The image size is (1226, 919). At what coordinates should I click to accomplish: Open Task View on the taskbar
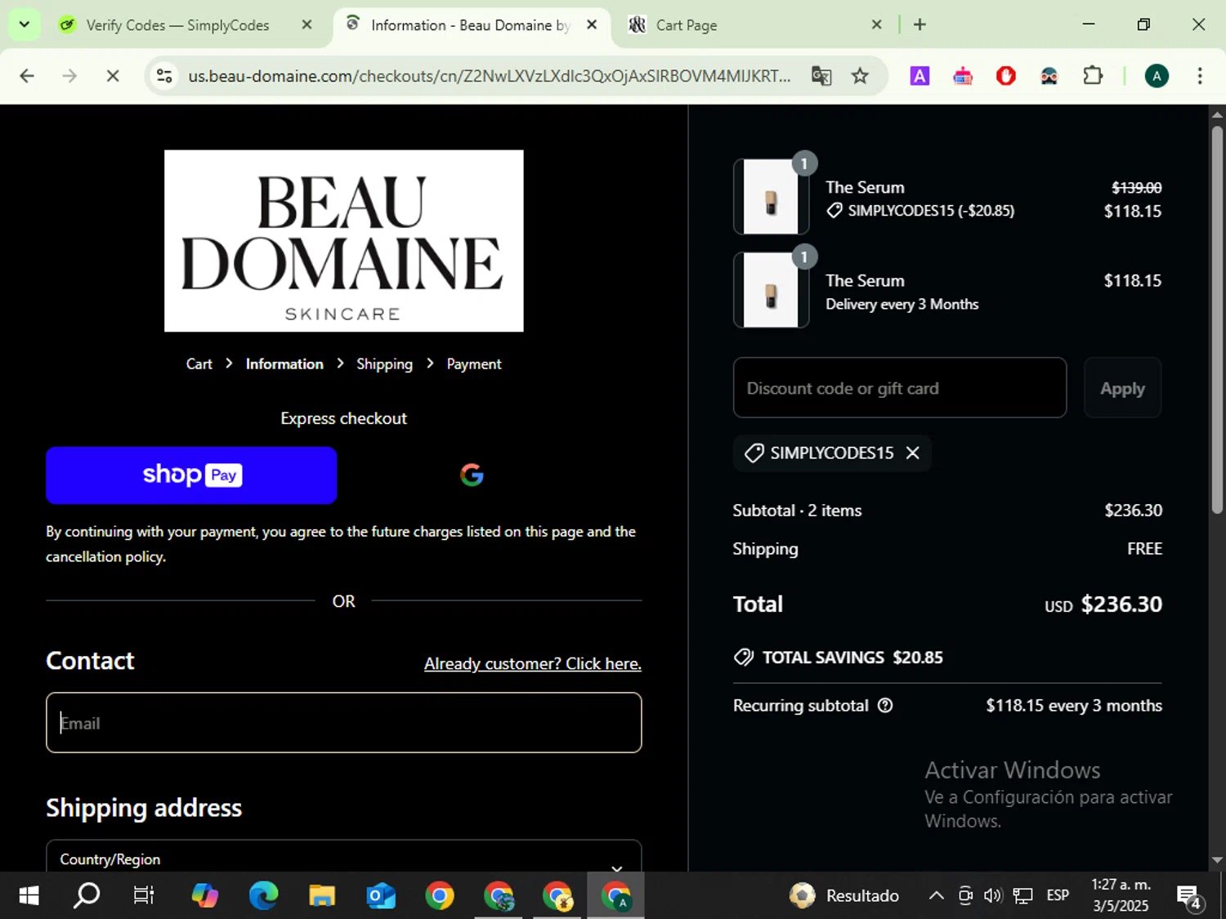pos(144,895)
